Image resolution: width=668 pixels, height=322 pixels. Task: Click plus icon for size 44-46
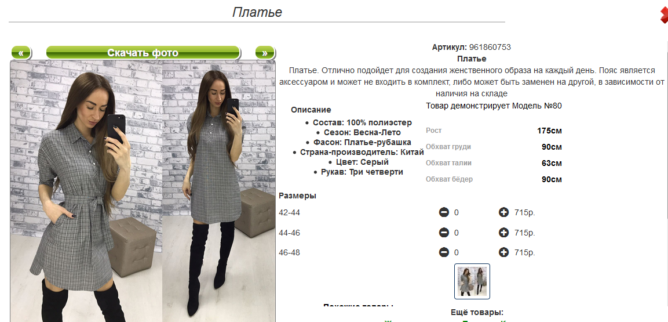click(503, 233)
